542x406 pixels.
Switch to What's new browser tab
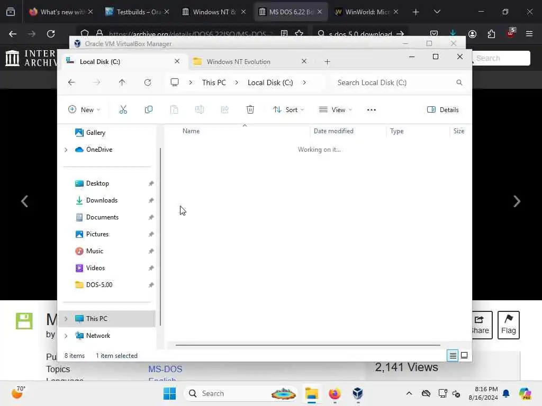point(61,12)
